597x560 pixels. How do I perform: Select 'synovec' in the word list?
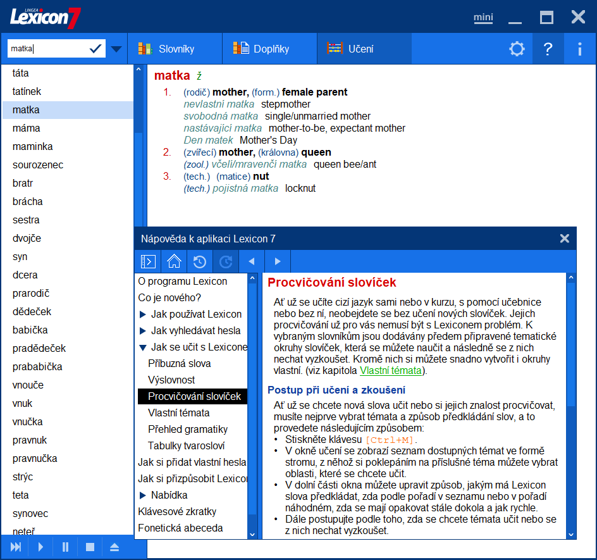point(68,514)
